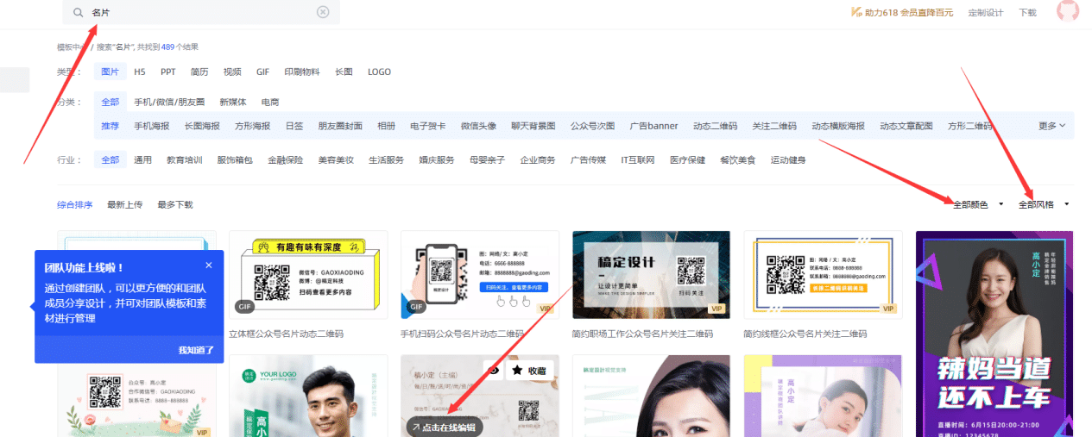Filter by 婚庆服务 industry
This screenshot has height=437, width=1092.
437,160
